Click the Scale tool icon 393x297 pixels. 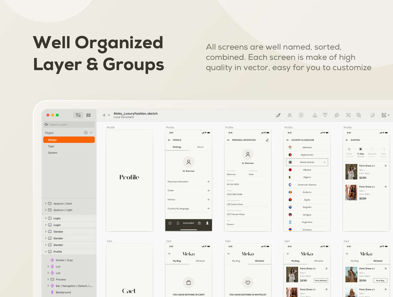click(348, 115)
